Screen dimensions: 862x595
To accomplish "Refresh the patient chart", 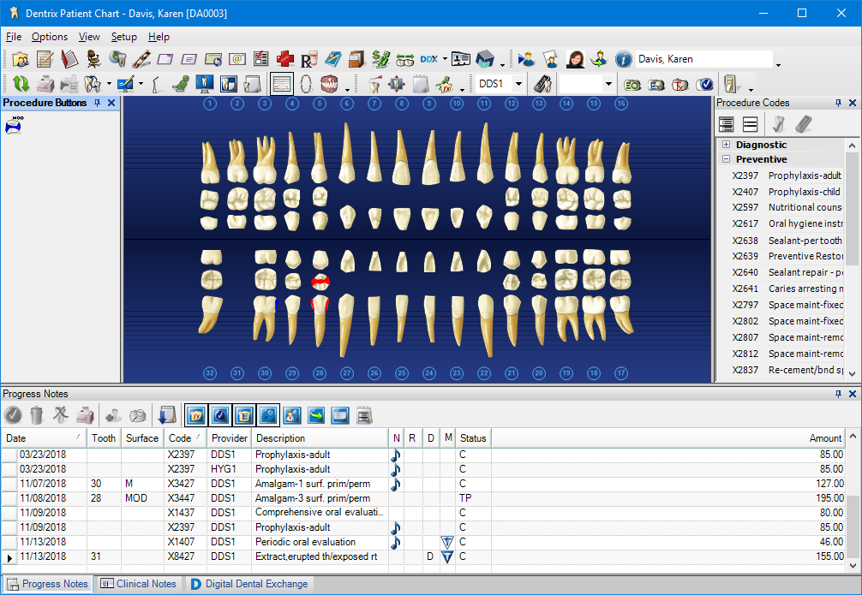I will [21, 83].
